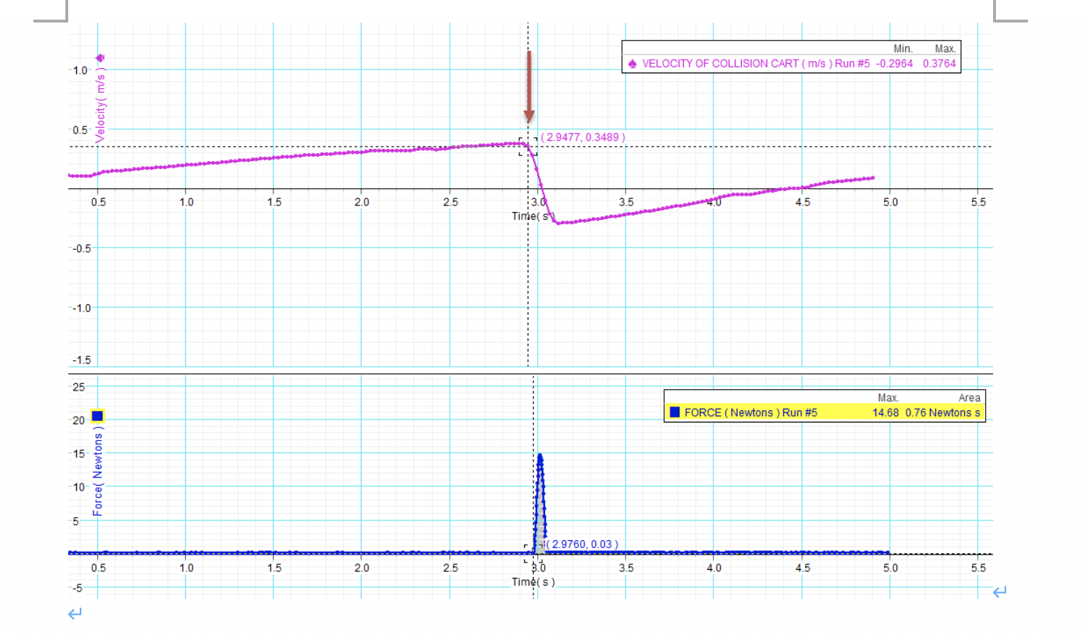Click the Area value '0.76 Newtons s'
The width and height of the screenshot is (1086, 633).
pyautogui.click(x=942, y=412)
